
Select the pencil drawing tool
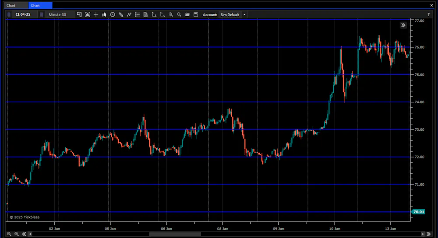[x=121, y=14]
